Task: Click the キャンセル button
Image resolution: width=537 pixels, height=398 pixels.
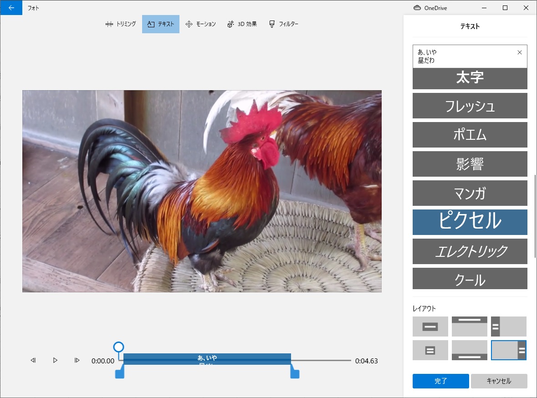Action: pyautogui.click(x=499, y=381)
